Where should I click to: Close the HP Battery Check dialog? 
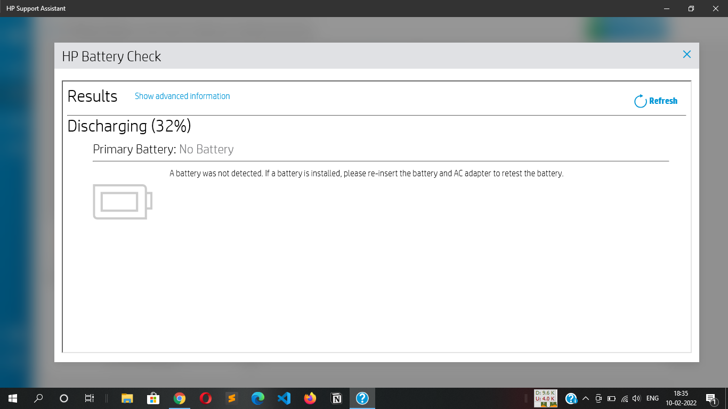click(x=687, y=54)
